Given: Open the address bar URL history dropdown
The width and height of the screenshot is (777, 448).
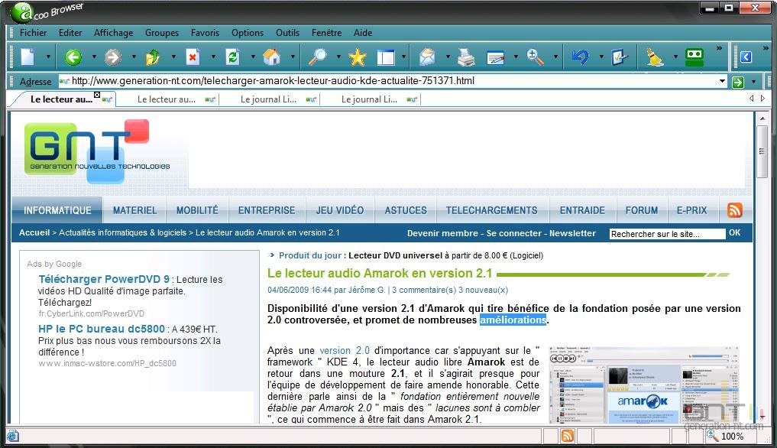Looking at the screenshot, I should click(x=722, y=81).
